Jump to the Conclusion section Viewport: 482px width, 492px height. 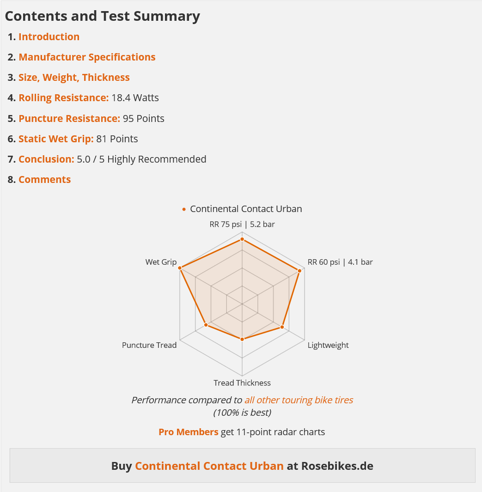[46, 159]
